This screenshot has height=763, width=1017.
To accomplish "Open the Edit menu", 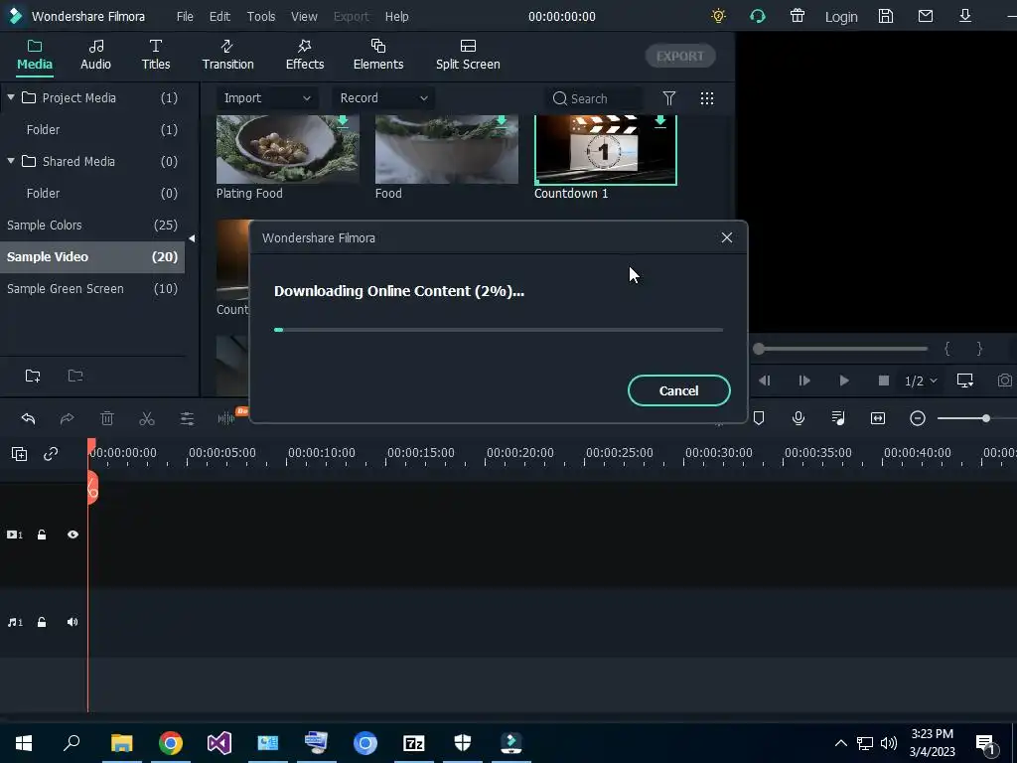I will tap(219, 16).
